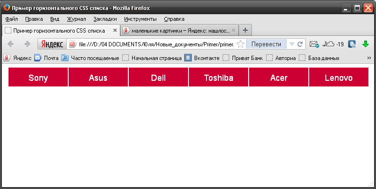
Task: Click the Перевести translate button
Action: pos(266,44)
